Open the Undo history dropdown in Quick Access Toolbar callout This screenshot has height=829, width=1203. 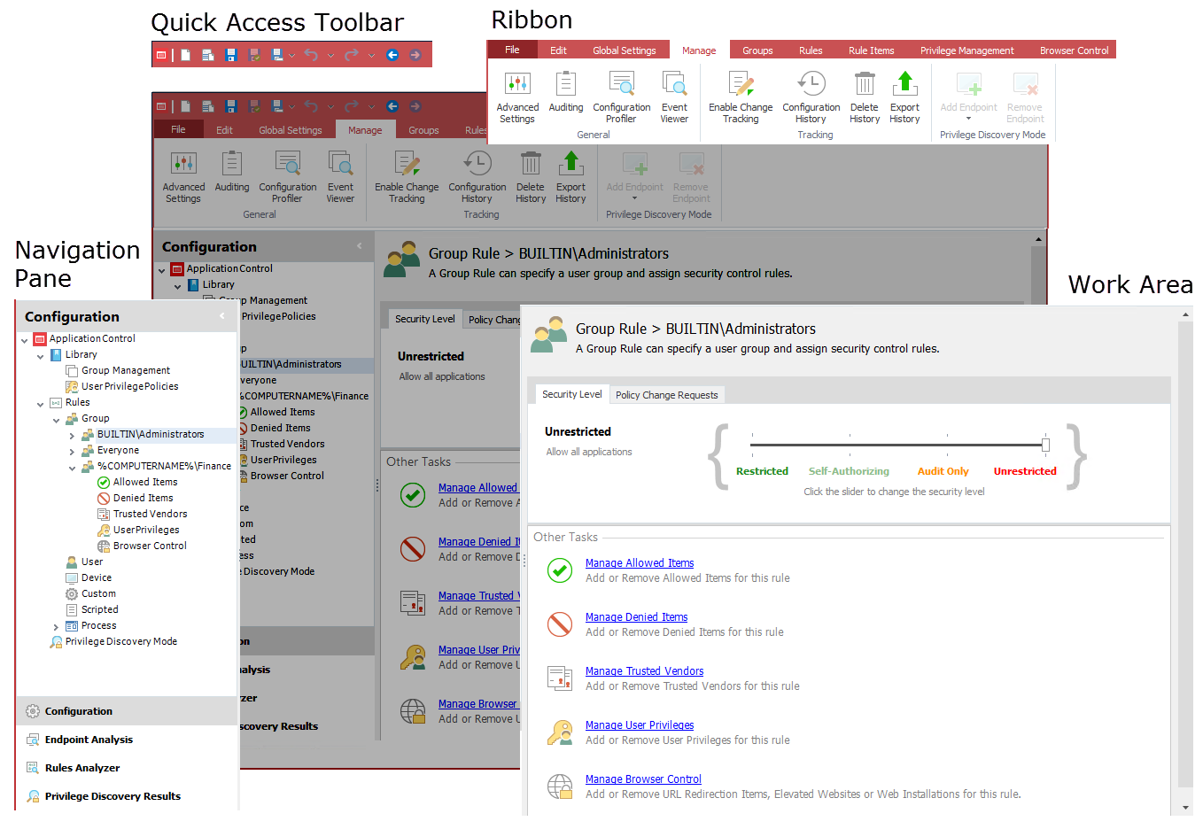coord(330,55)
